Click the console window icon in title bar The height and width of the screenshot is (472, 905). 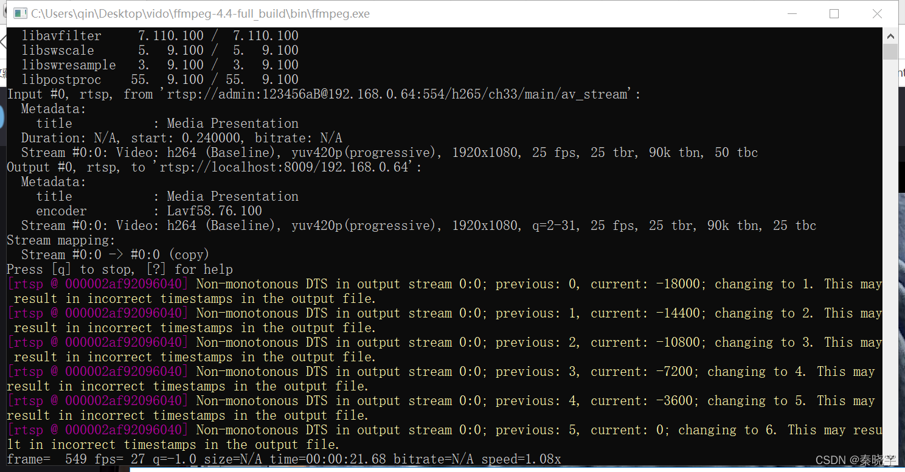point(20,13)
